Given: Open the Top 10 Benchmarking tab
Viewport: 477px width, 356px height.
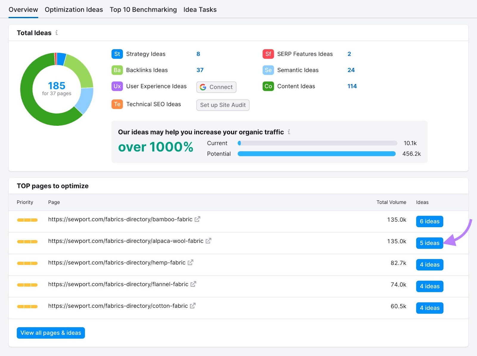Looking at the screenshot, I should tap(143, 10).
